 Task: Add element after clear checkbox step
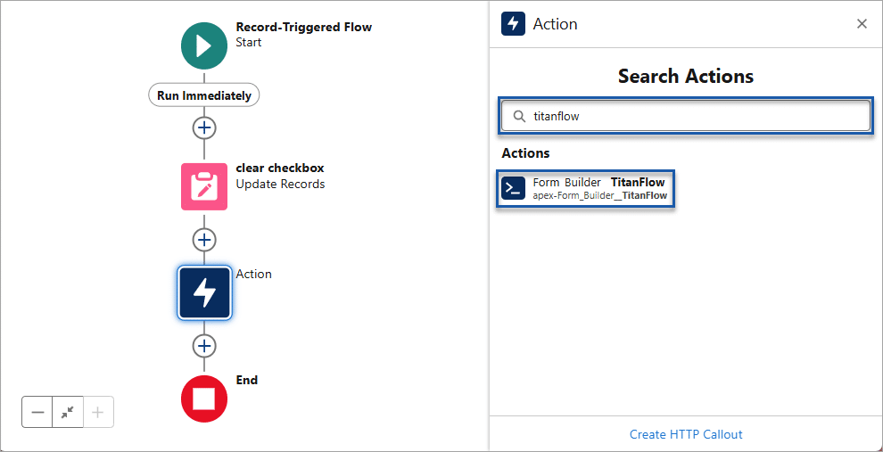(204, 239)
